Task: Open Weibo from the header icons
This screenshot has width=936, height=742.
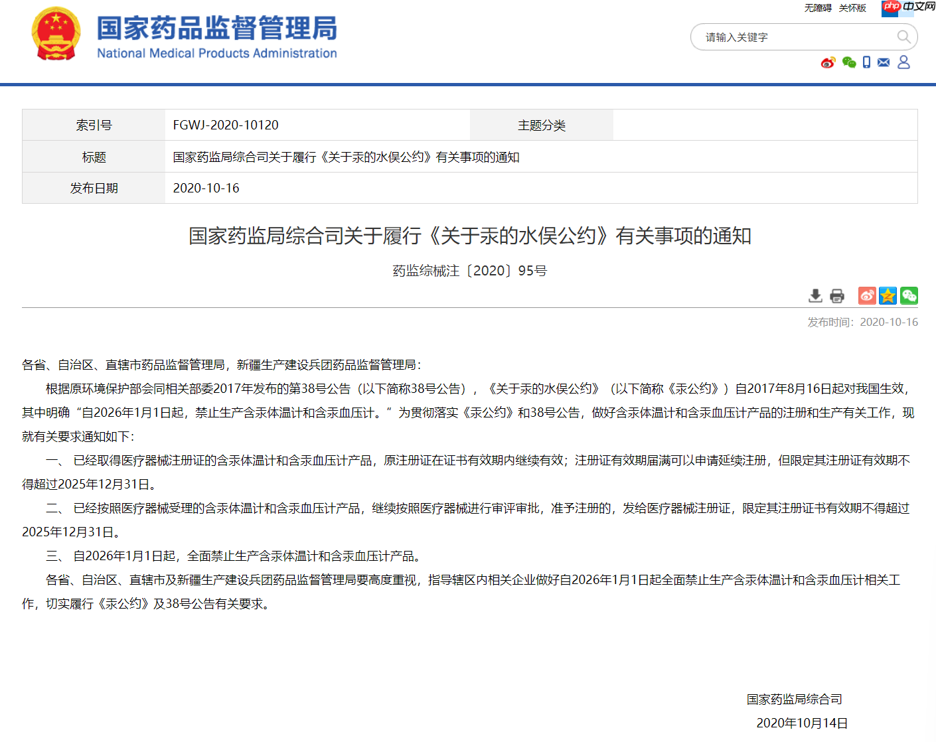Action: (827, 62)
